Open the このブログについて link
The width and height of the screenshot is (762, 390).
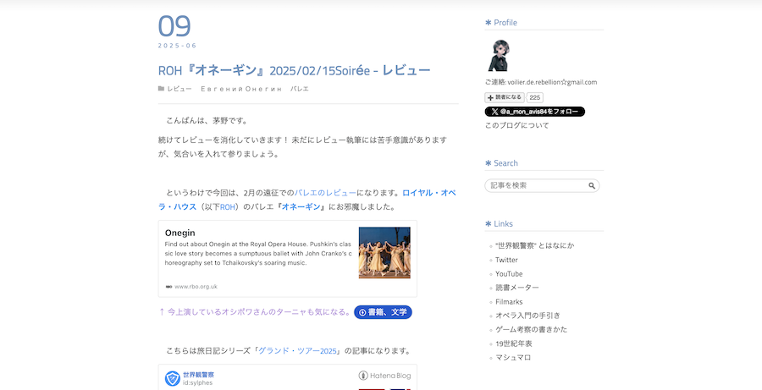[516, 125]
